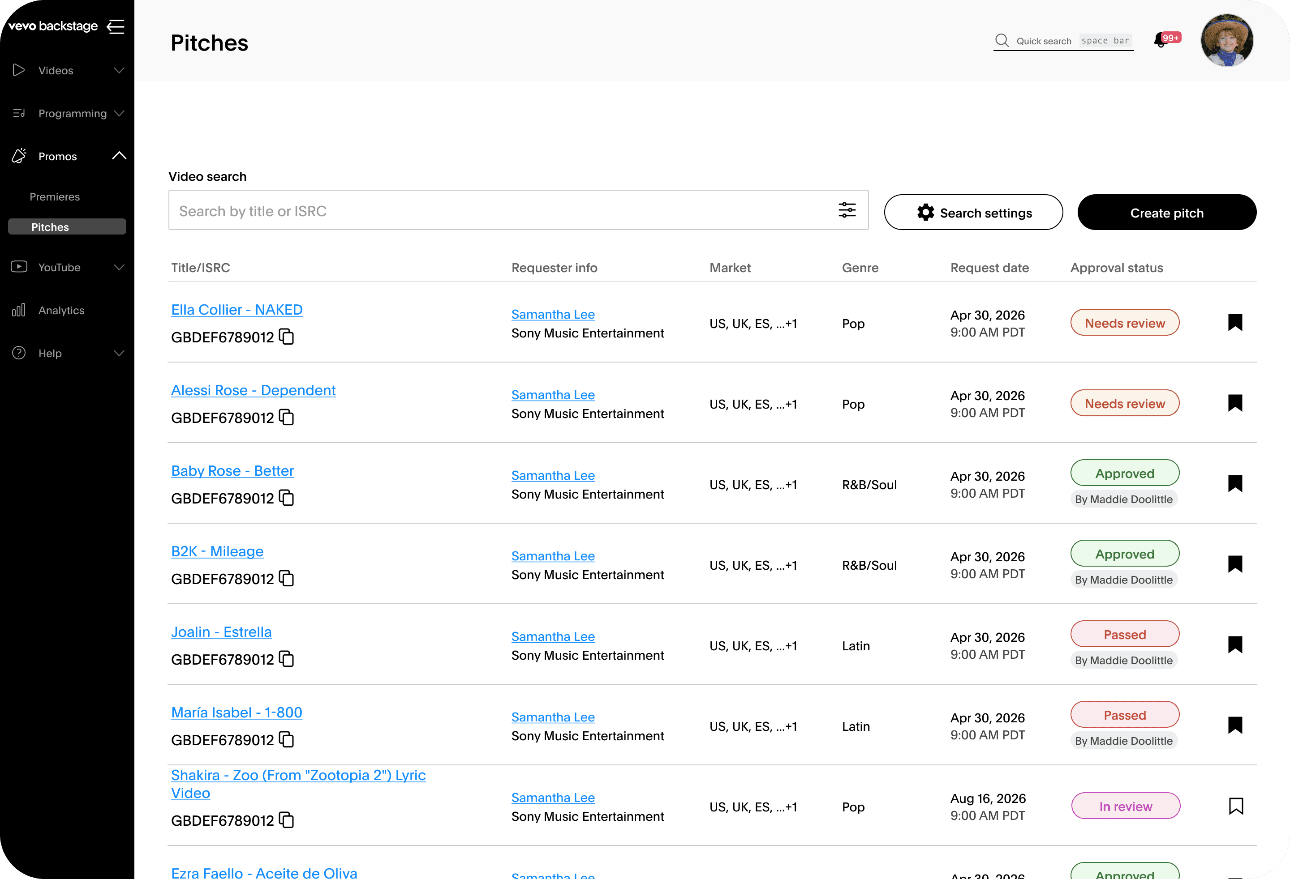
Task: Toggle bookmark for Ella Collier - NAKED
Action: [1235, 323]
